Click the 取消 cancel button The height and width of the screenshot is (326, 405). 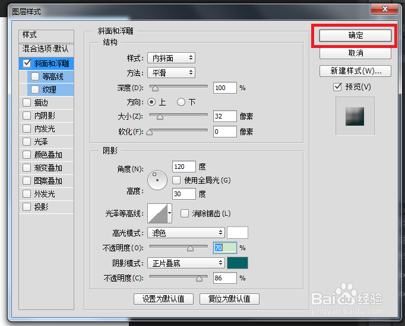pos(355,53)
